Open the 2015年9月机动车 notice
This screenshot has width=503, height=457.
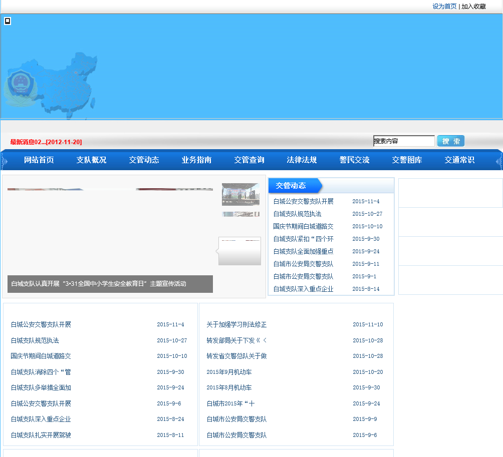(229, 372)
